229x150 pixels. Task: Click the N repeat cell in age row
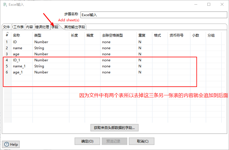[x=144, y=54]
